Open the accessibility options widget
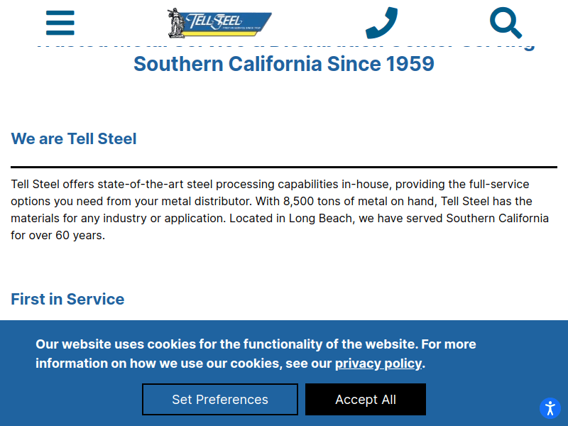The height and width of the screenshot is (426, 568). point(550,408)
